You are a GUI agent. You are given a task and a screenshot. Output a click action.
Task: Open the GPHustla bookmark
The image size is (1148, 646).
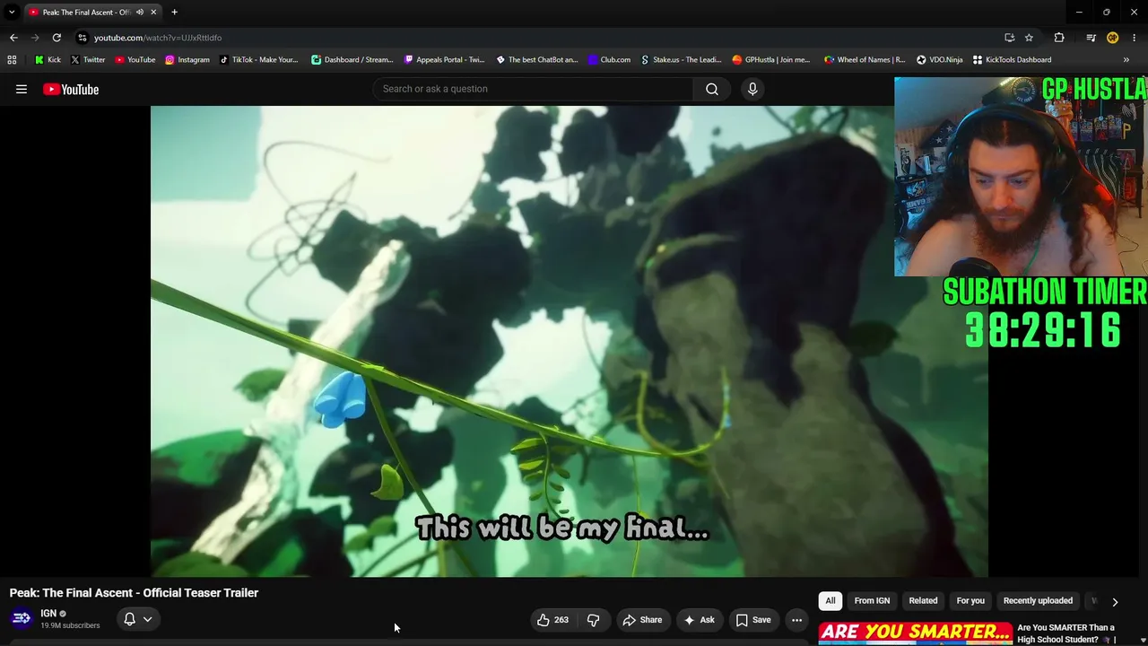click(x=770, y=60)
